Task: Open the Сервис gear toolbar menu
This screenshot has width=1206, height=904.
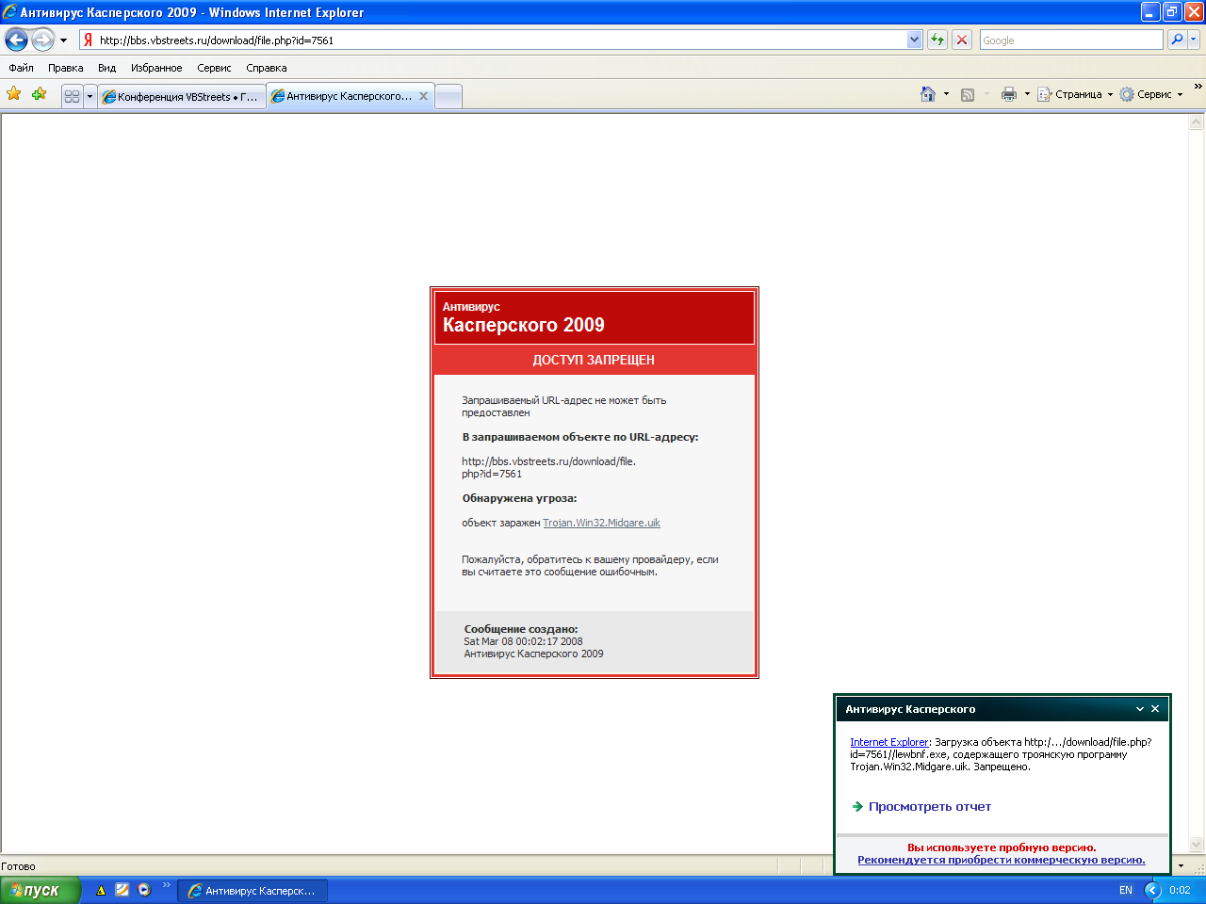Action: (x=1150, y=94)
